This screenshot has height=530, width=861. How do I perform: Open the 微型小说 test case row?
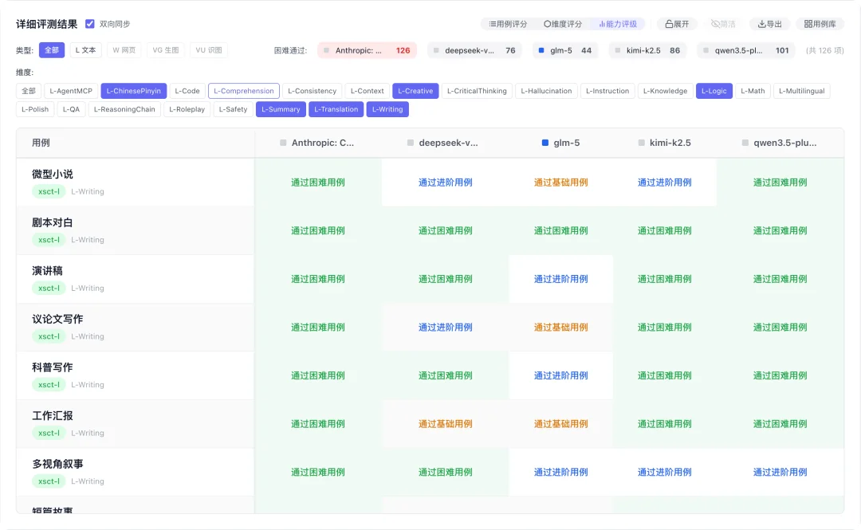coord(53,175)
